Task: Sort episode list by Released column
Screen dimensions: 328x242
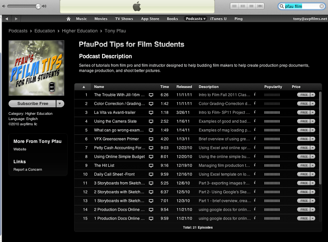Action: pyautogui.click(x=184, y=87)
